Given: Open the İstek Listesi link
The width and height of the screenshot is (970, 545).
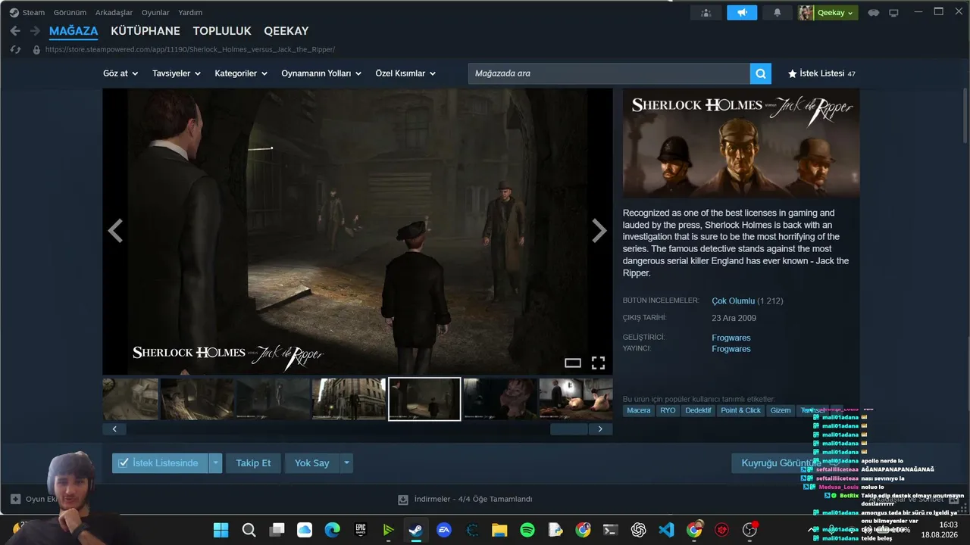Looking at the screenshot, I should (x=821, y=73).
